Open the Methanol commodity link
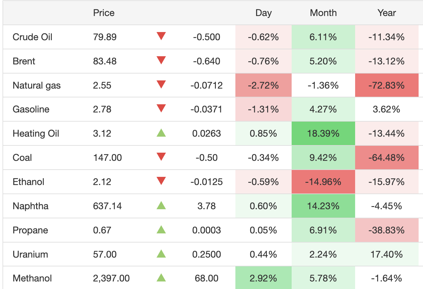 [x=32, y=278]
